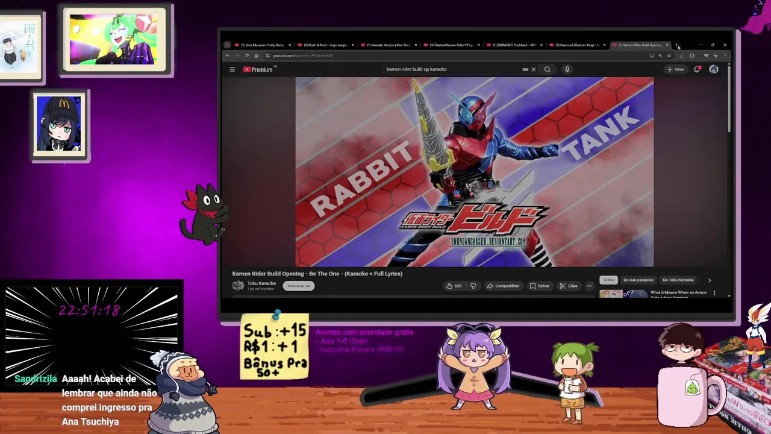Viewport: 771px width, 434px height.
Task: Click the Kamen Rider Build video player
Action: (475, 172)
